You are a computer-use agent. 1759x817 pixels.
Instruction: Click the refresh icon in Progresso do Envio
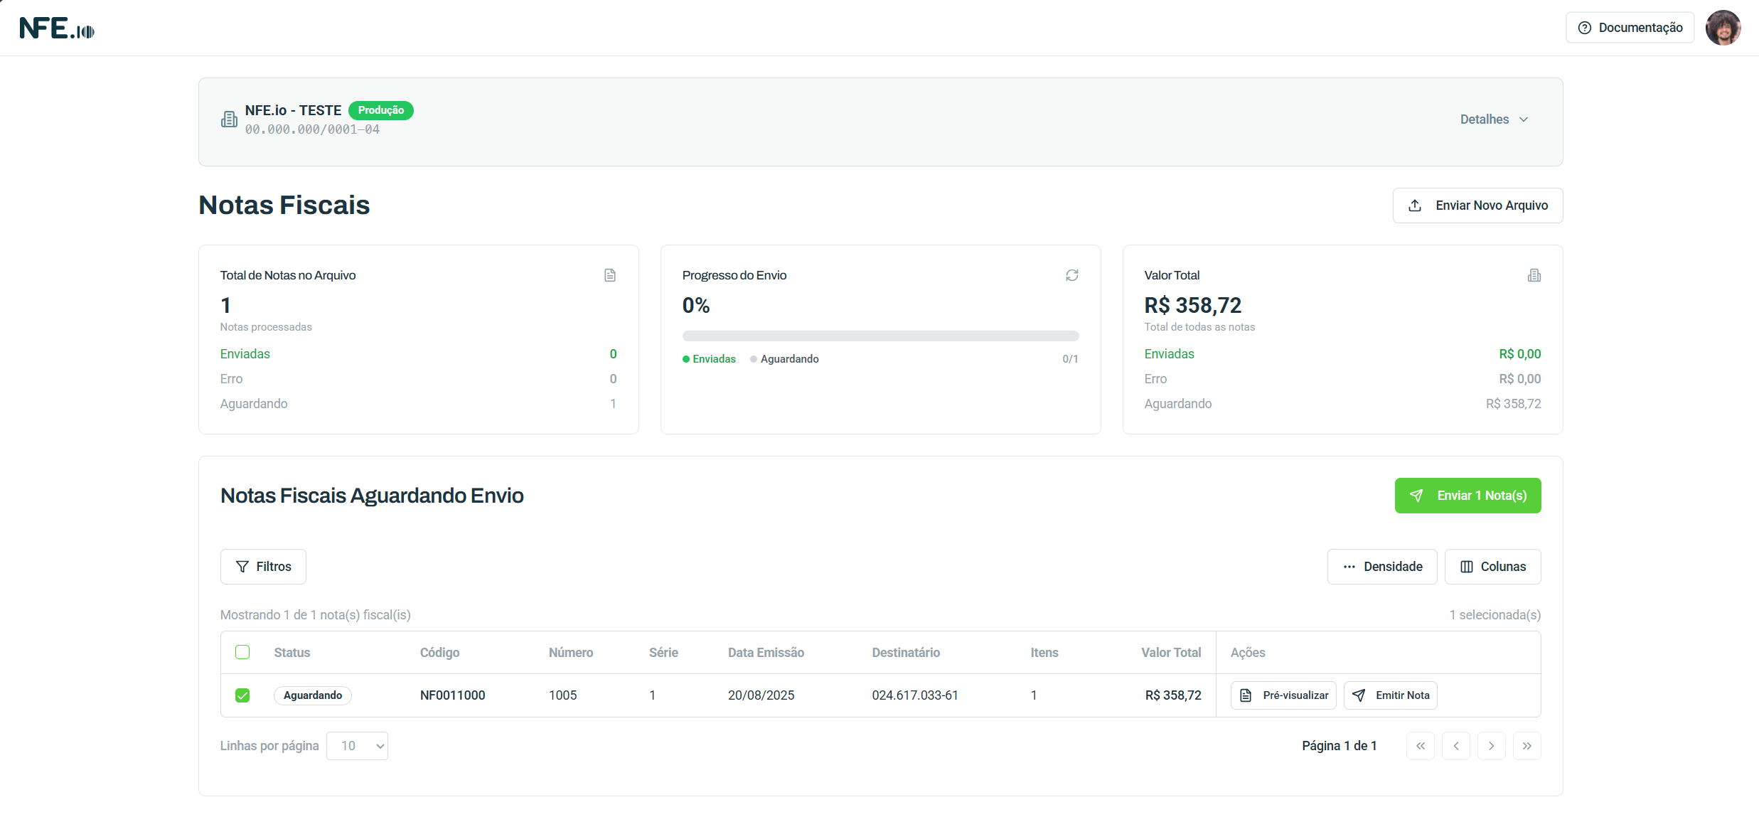[1071, 275]
